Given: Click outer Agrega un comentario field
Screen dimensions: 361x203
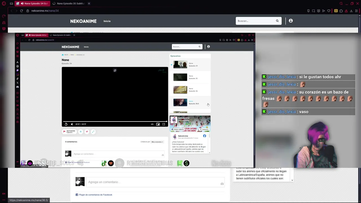Looking at the screenshot, I should (x=155, y=182).
